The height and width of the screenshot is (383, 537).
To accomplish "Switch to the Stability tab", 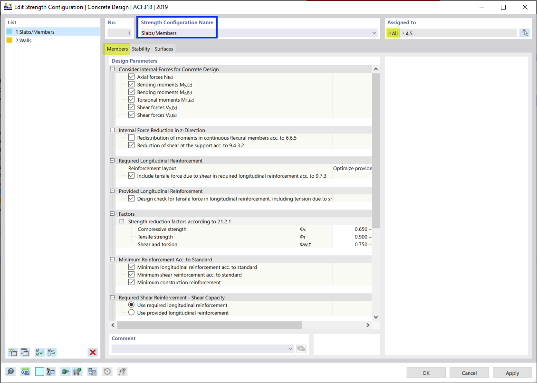I will point(141,48).
